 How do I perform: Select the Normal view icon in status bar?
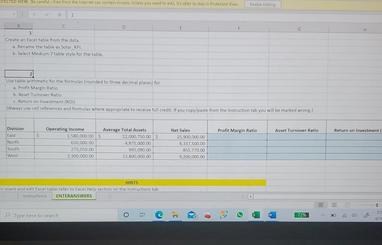pos(321,205)
